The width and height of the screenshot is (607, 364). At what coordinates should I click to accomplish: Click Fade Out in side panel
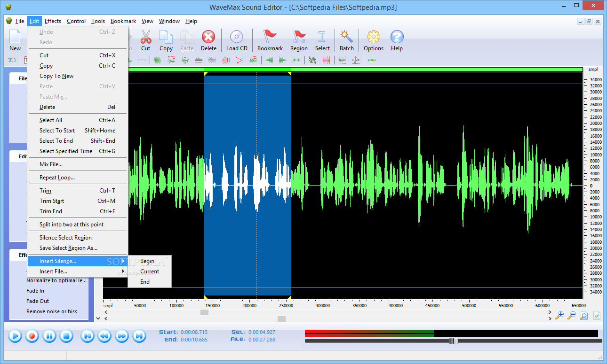click(38, 301)
